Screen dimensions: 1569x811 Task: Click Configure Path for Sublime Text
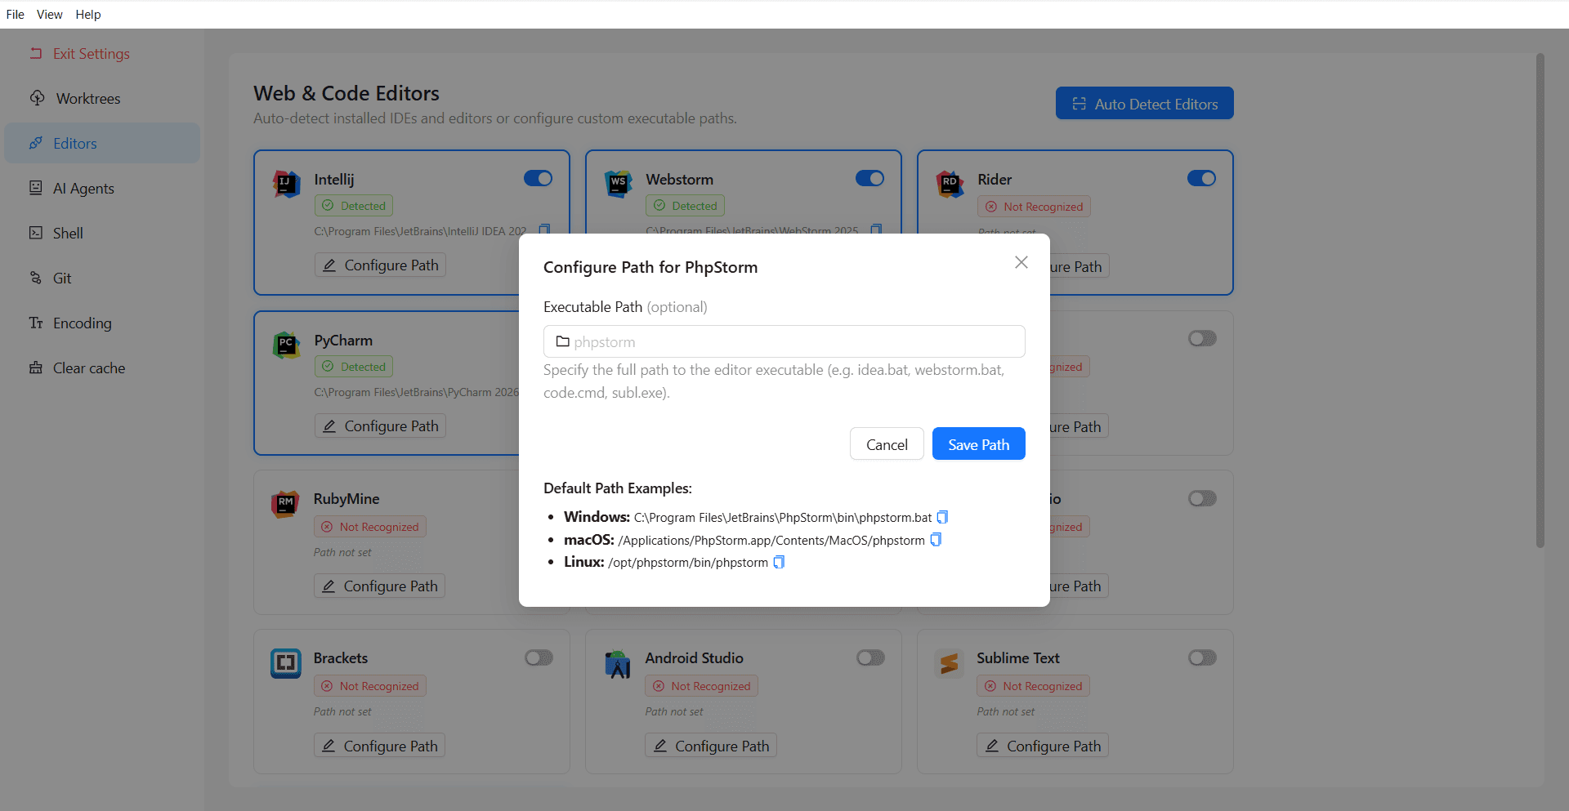pos(1043,746)
